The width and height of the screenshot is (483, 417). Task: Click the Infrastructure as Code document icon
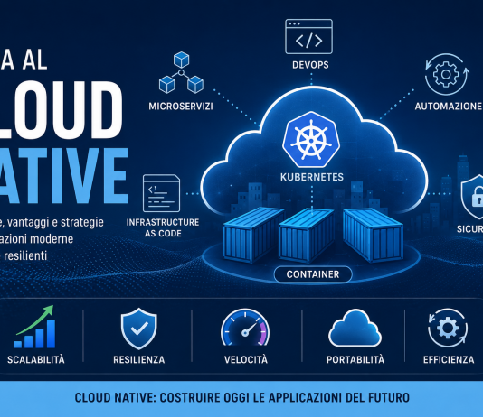click(x=161, y=193)
